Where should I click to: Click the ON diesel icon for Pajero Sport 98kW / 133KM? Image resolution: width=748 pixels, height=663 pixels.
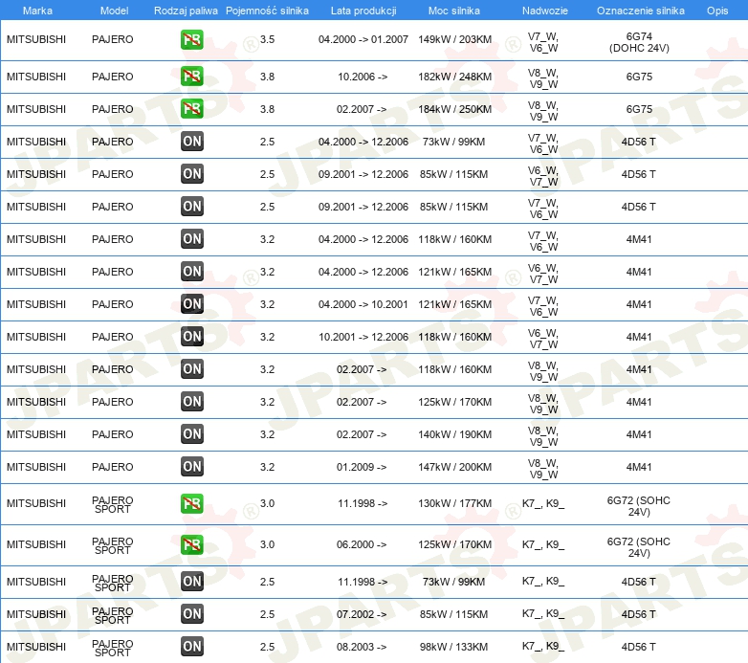191,647
